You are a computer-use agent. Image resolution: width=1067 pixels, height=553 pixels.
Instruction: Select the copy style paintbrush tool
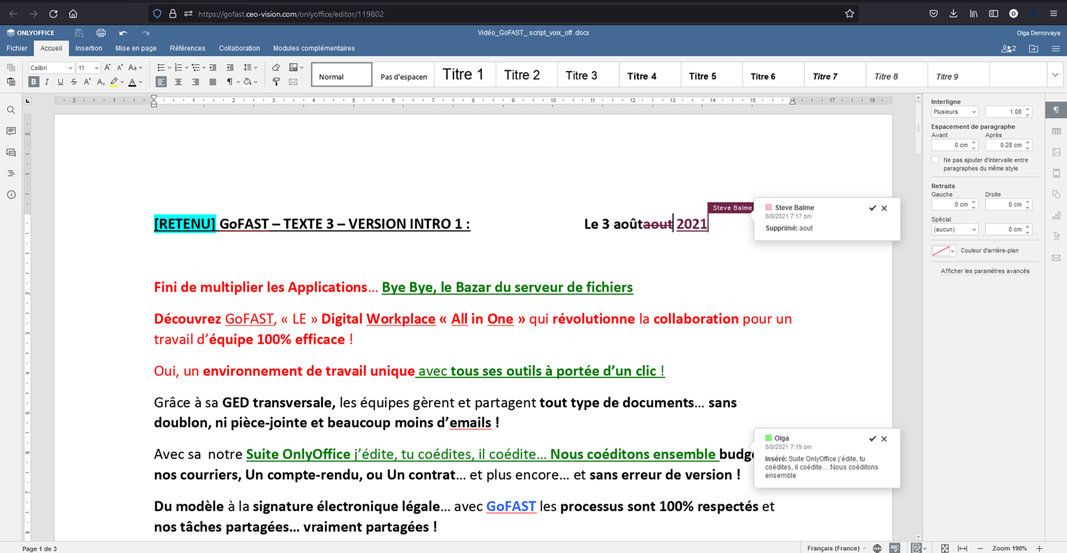(x=276, y=82)
